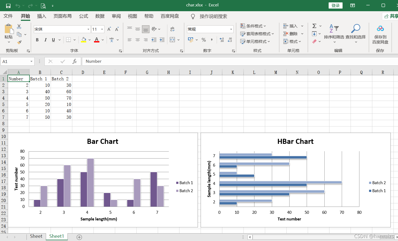Click the Redo arrow icon

[30, 6]
